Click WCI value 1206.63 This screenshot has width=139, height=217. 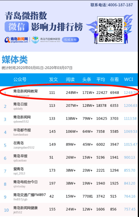[130, 105]
